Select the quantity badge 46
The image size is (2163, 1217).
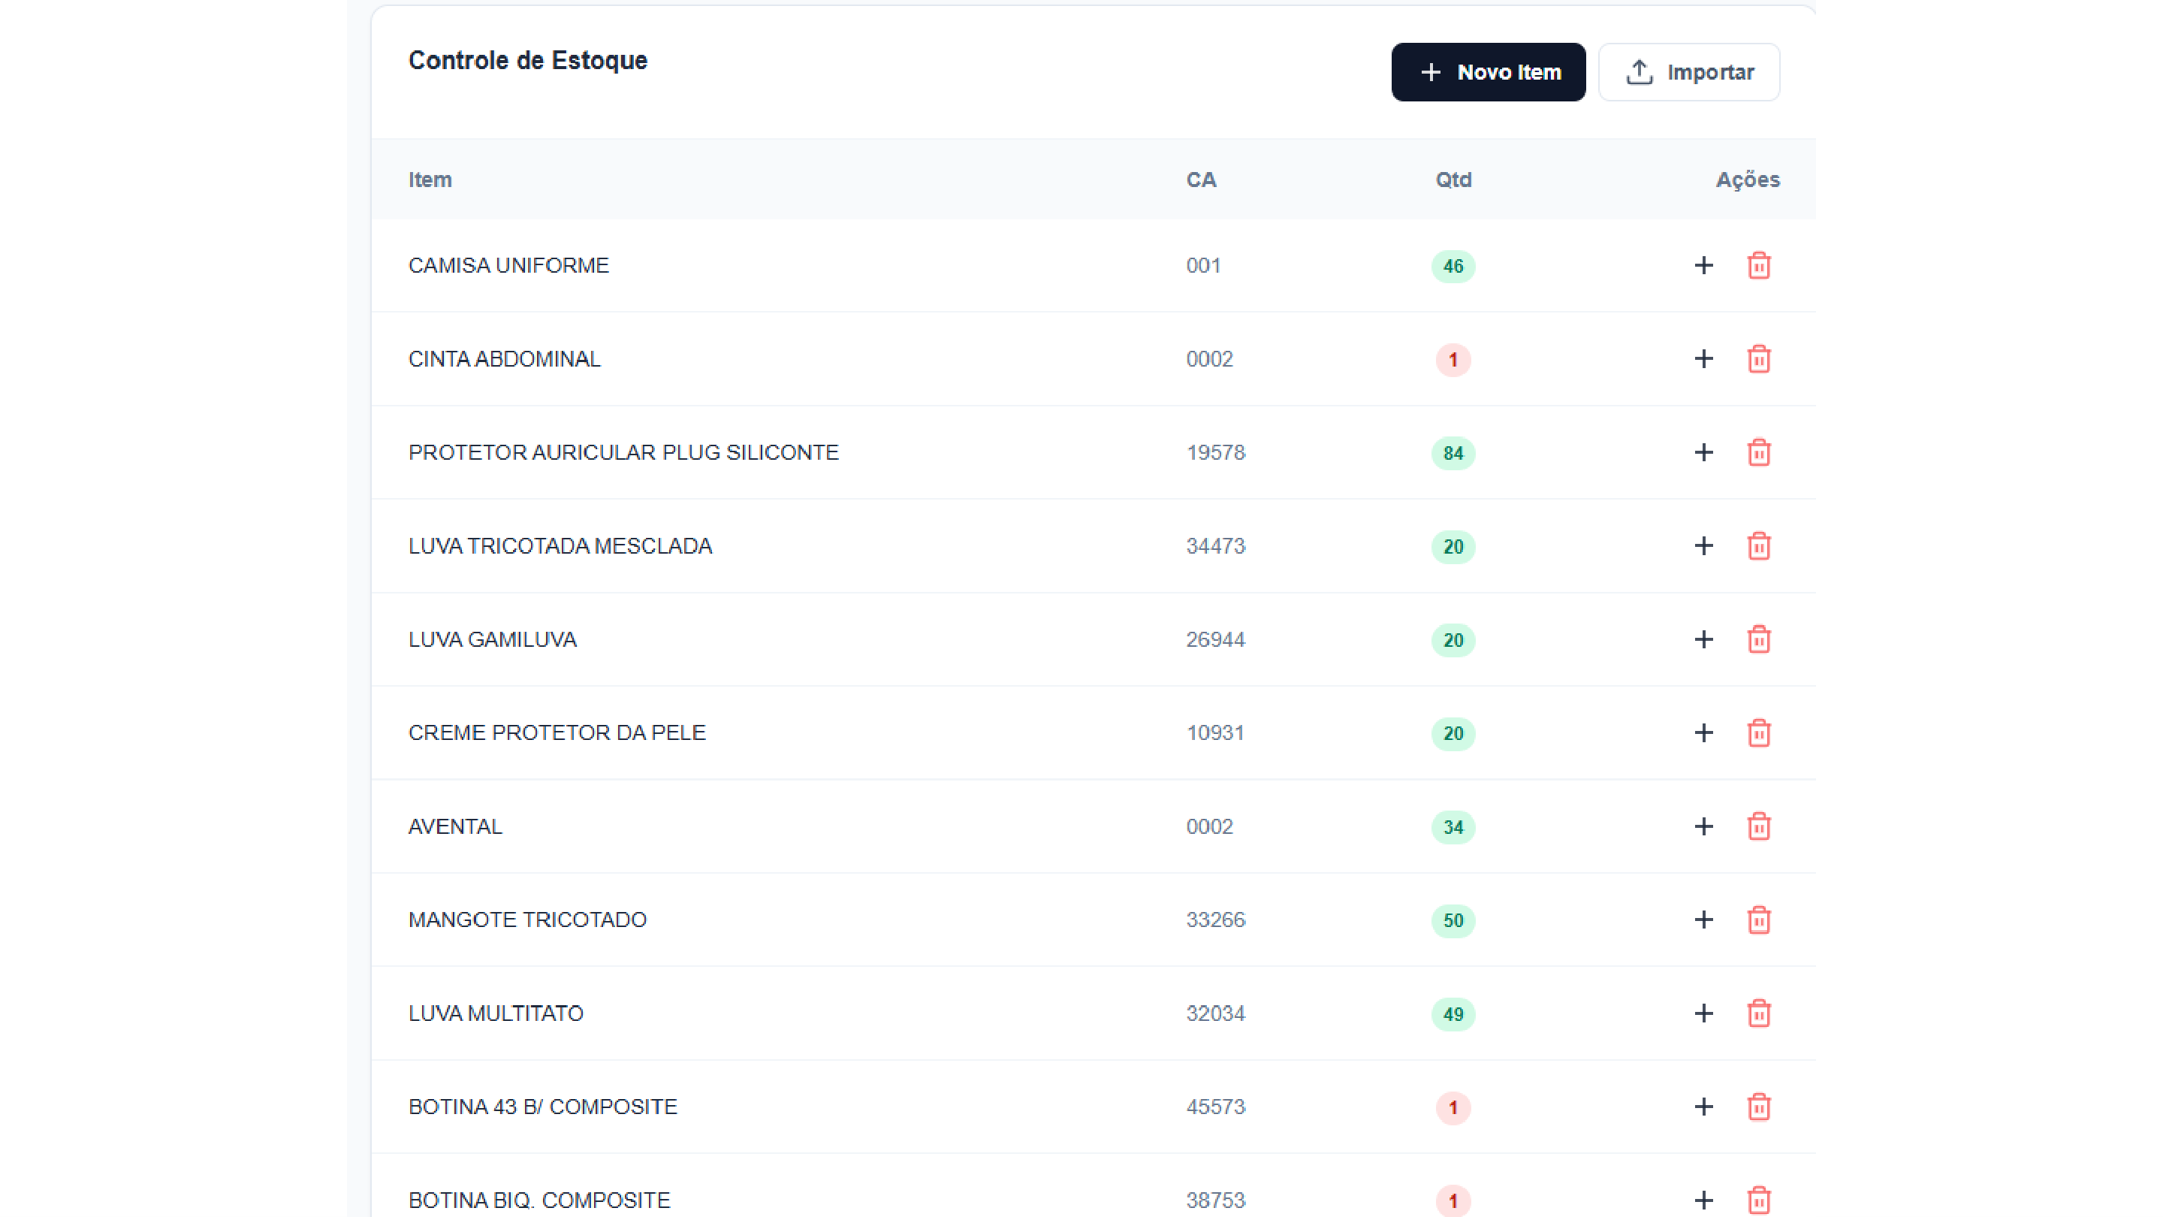[x=1453, y=266]
